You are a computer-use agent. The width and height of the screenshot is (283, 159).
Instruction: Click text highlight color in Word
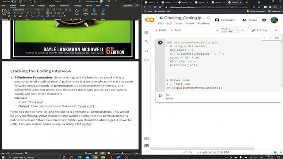coord(20,16)
